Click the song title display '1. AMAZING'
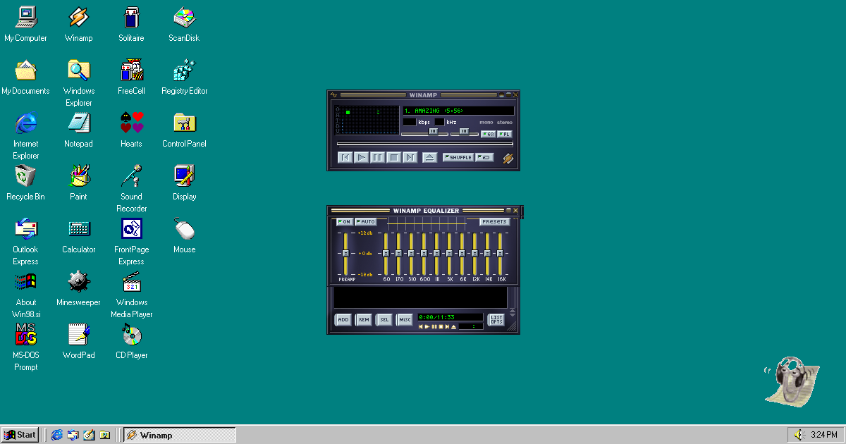This screenshot has width=846, height=444. tap(458, 111)
